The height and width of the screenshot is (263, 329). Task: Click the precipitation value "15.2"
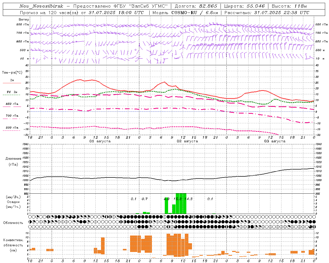click(x=178, y=199)
